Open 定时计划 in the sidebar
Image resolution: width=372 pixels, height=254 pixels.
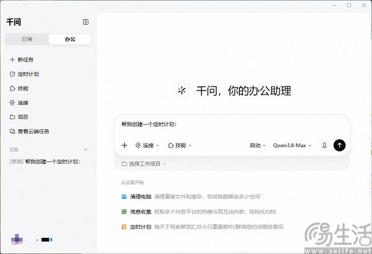(24, 74)
